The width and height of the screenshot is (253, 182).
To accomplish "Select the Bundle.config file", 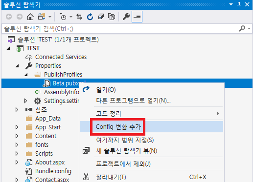I will pyautogui.click(x=53, y=171).
